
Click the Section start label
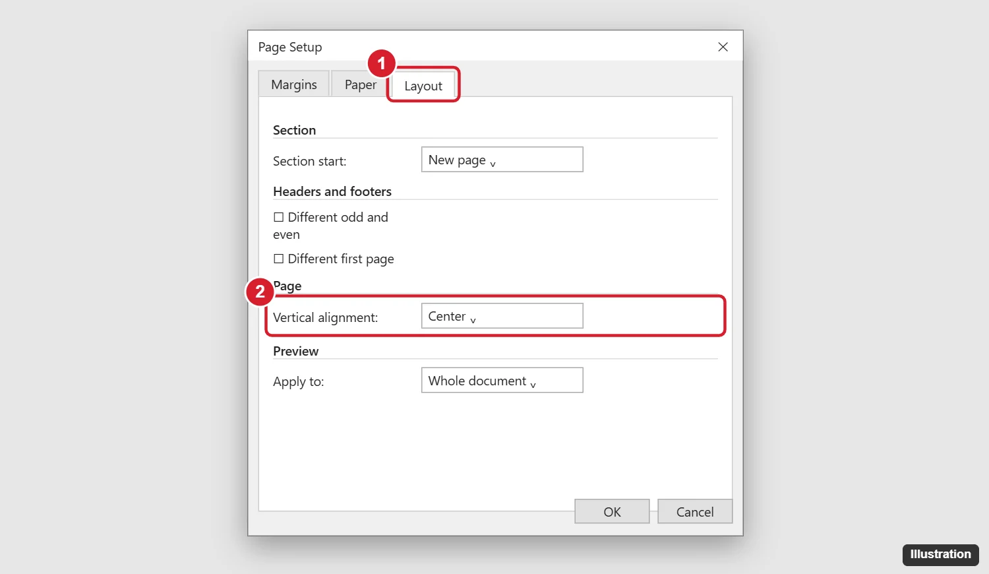coord(309,161)
